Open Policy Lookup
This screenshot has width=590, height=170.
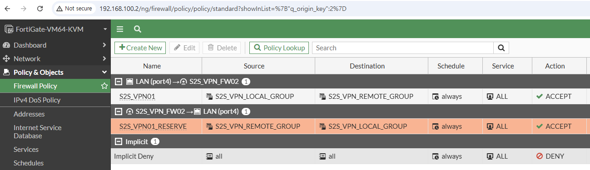[279, 48]
